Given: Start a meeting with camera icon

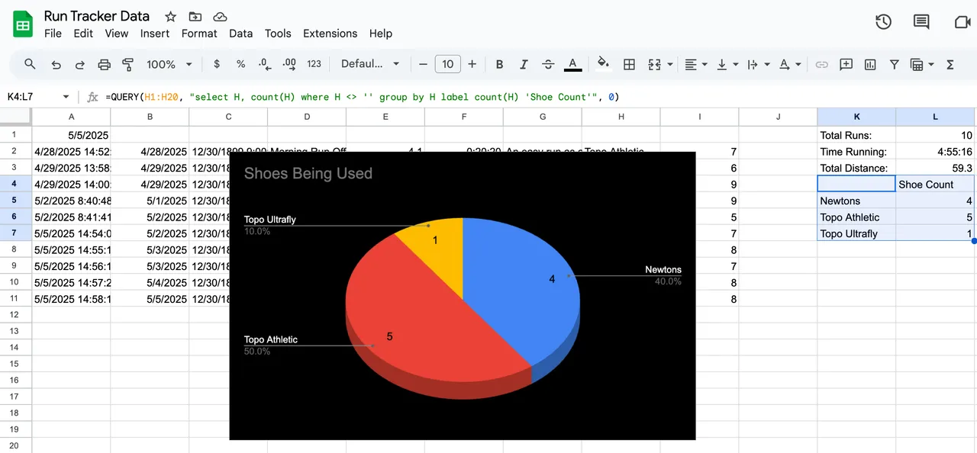Looking at the screenshot, I should pyautogui.click(x=962, y=22).
